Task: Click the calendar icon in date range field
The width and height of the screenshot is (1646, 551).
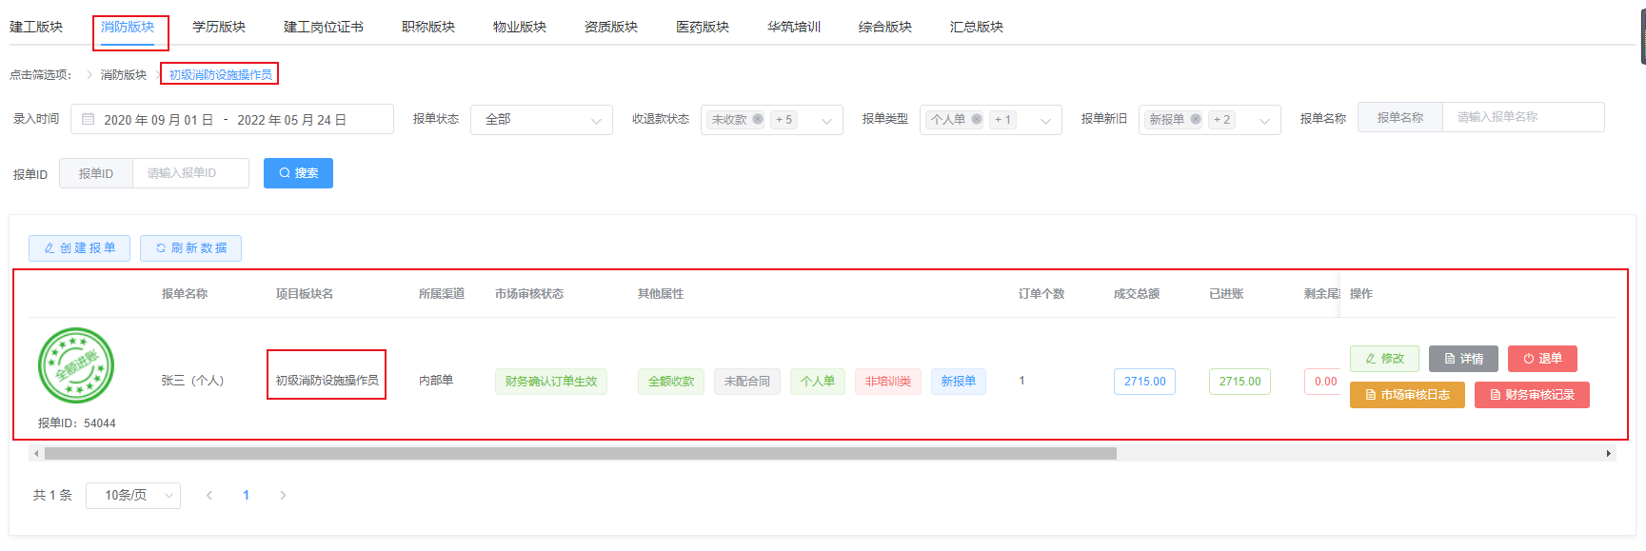Action: point(89,120)
